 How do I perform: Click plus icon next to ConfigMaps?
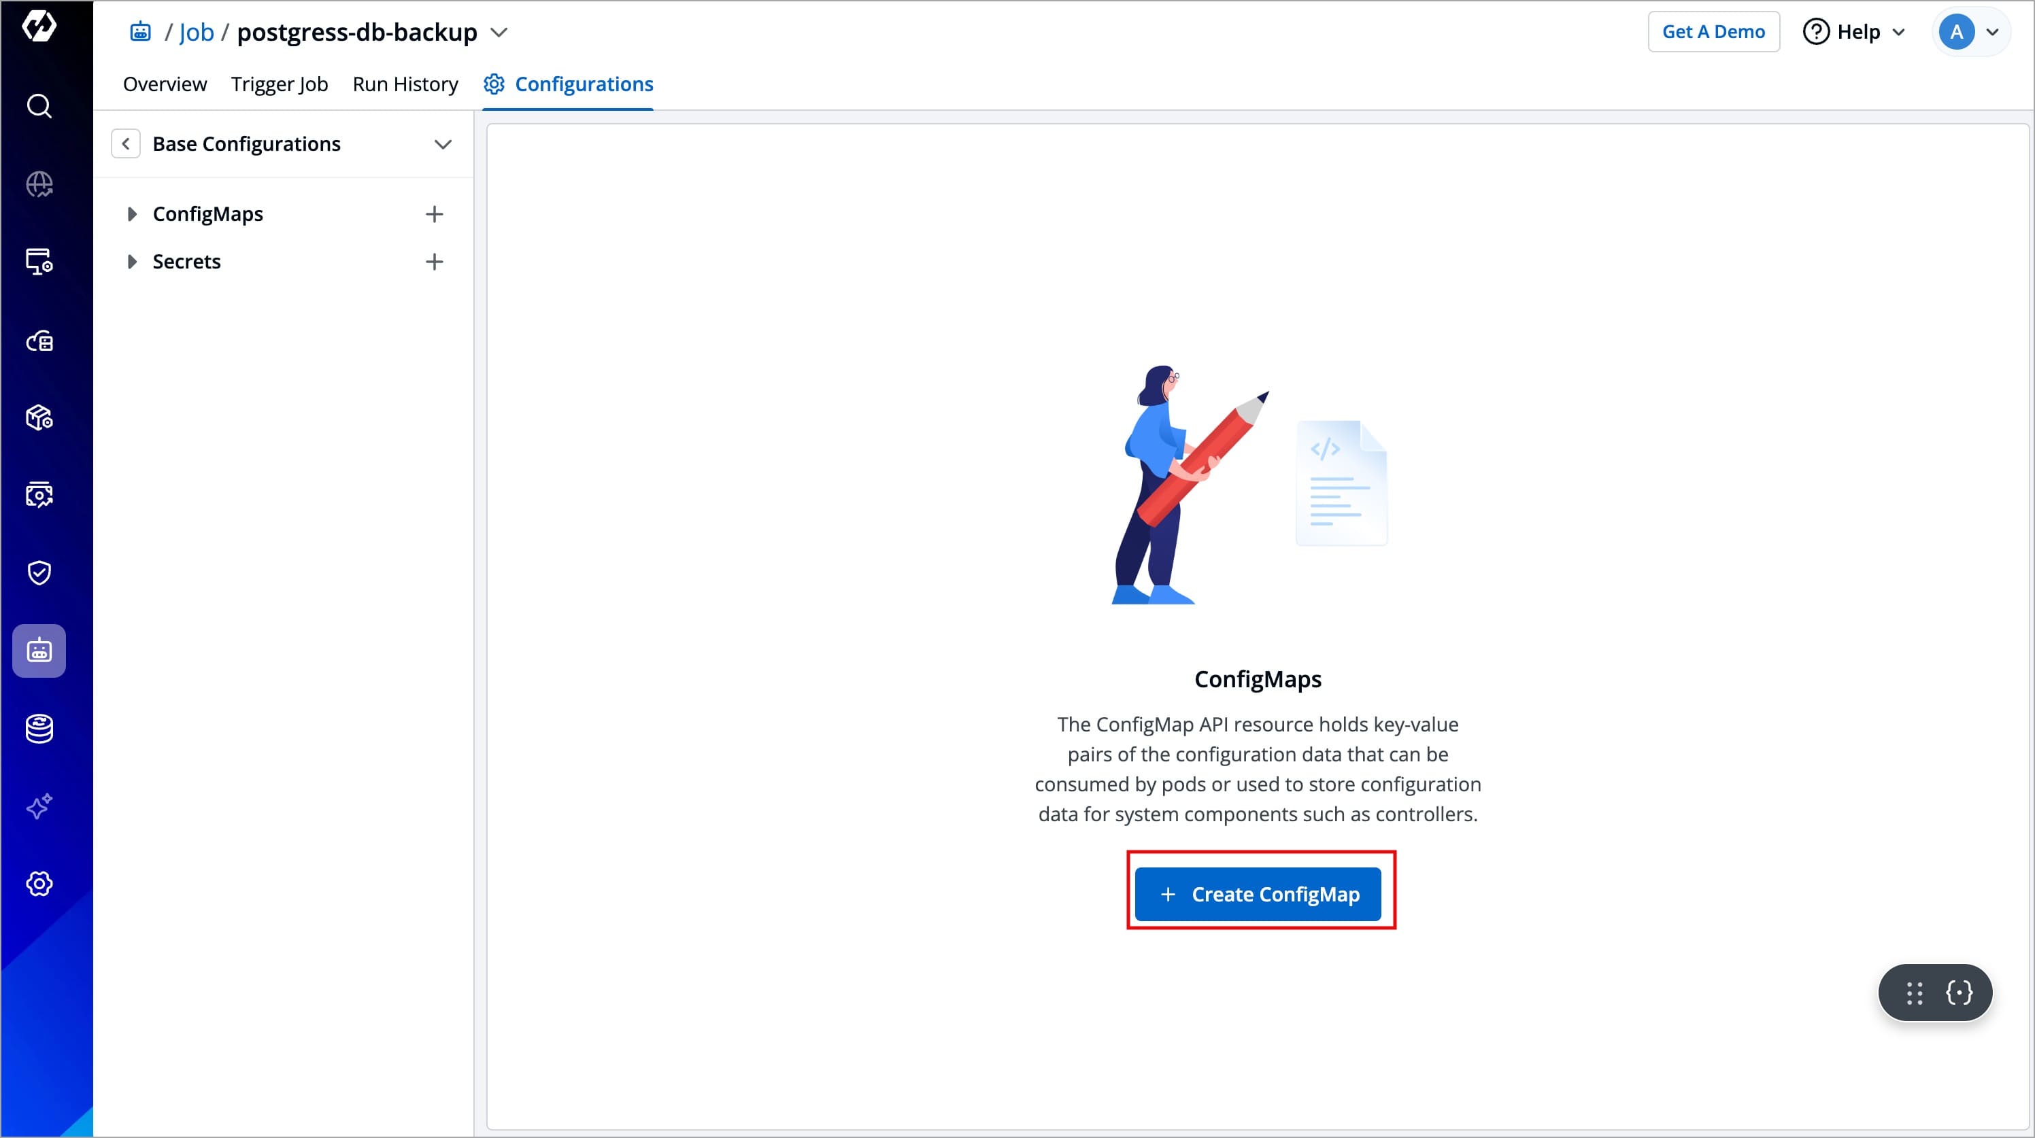coord(434,214)
